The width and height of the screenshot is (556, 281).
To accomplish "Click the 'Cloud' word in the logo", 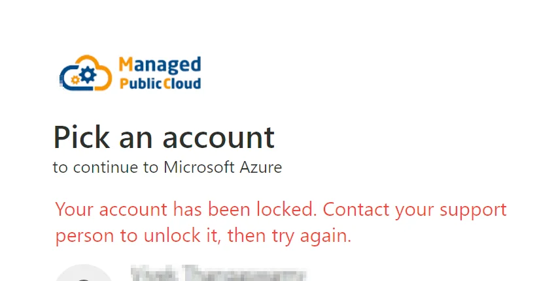I will (182, 83).
